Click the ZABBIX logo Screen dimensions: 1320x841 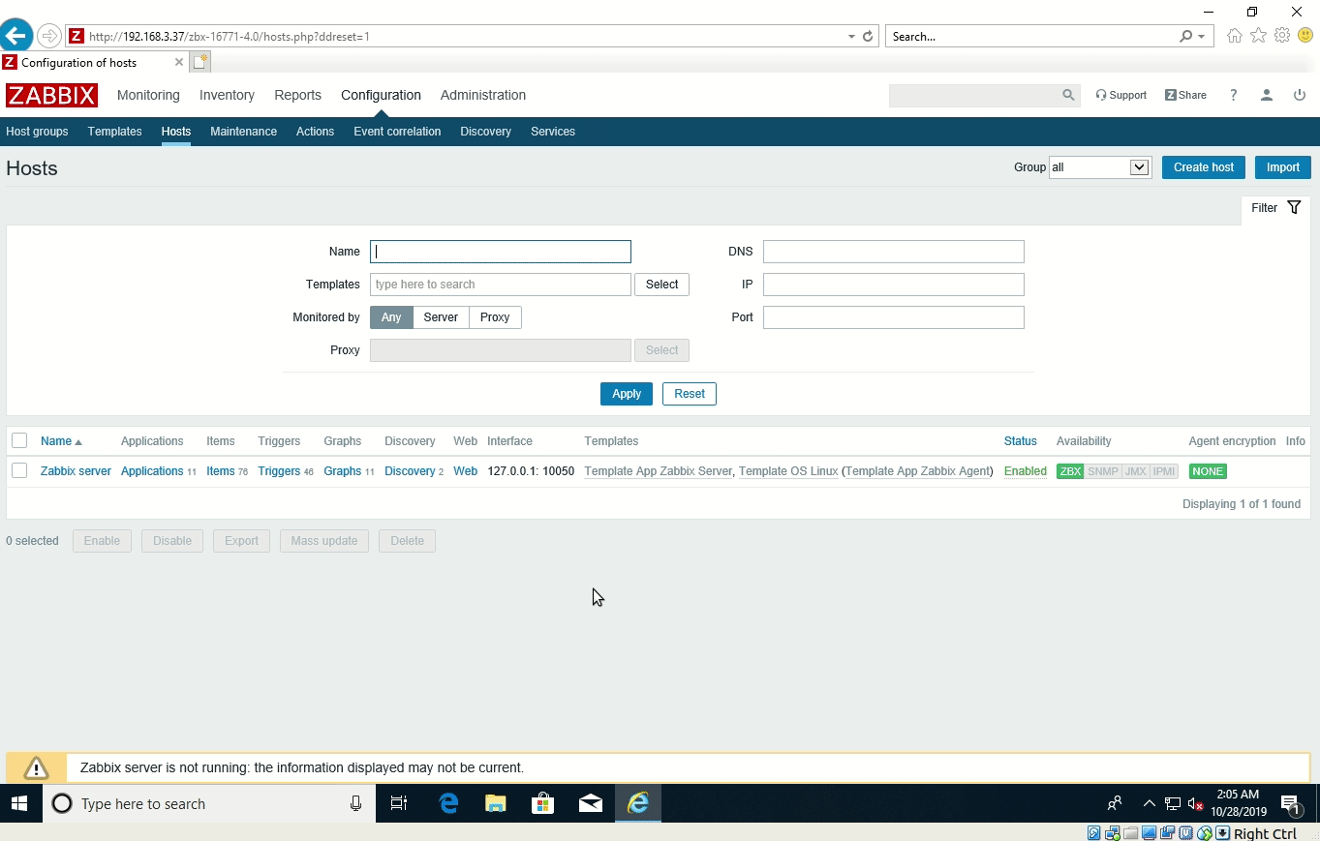coord(51,95)
